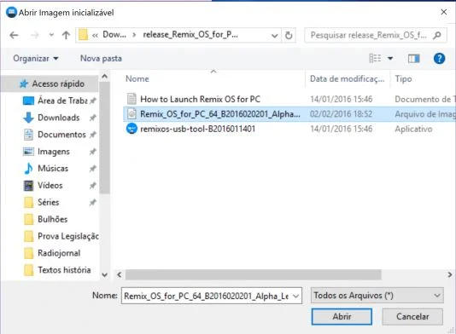Click the Documentos page icon

pyautogui.click(x=28, y=135)
